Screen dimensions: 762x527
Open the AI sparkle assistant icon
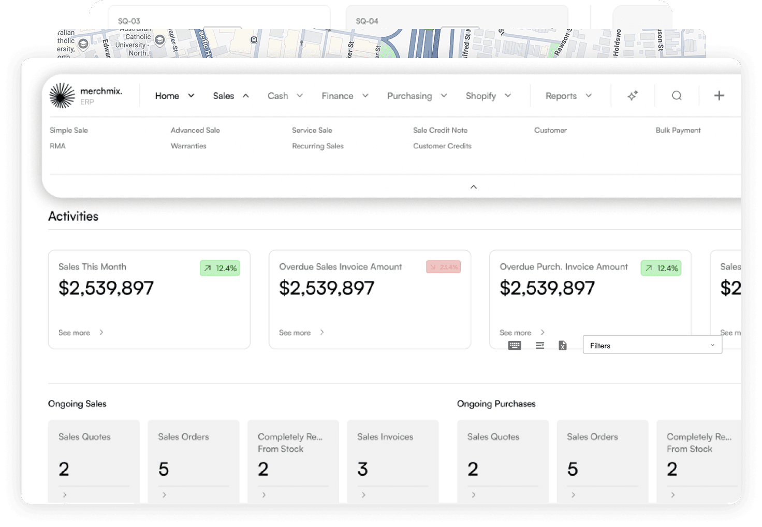(x=633, y=96)
